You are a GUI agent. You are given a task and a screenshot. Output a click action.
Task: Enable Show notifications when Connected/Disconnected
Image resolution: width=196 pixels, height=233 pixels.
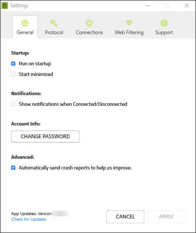[13, 104]
